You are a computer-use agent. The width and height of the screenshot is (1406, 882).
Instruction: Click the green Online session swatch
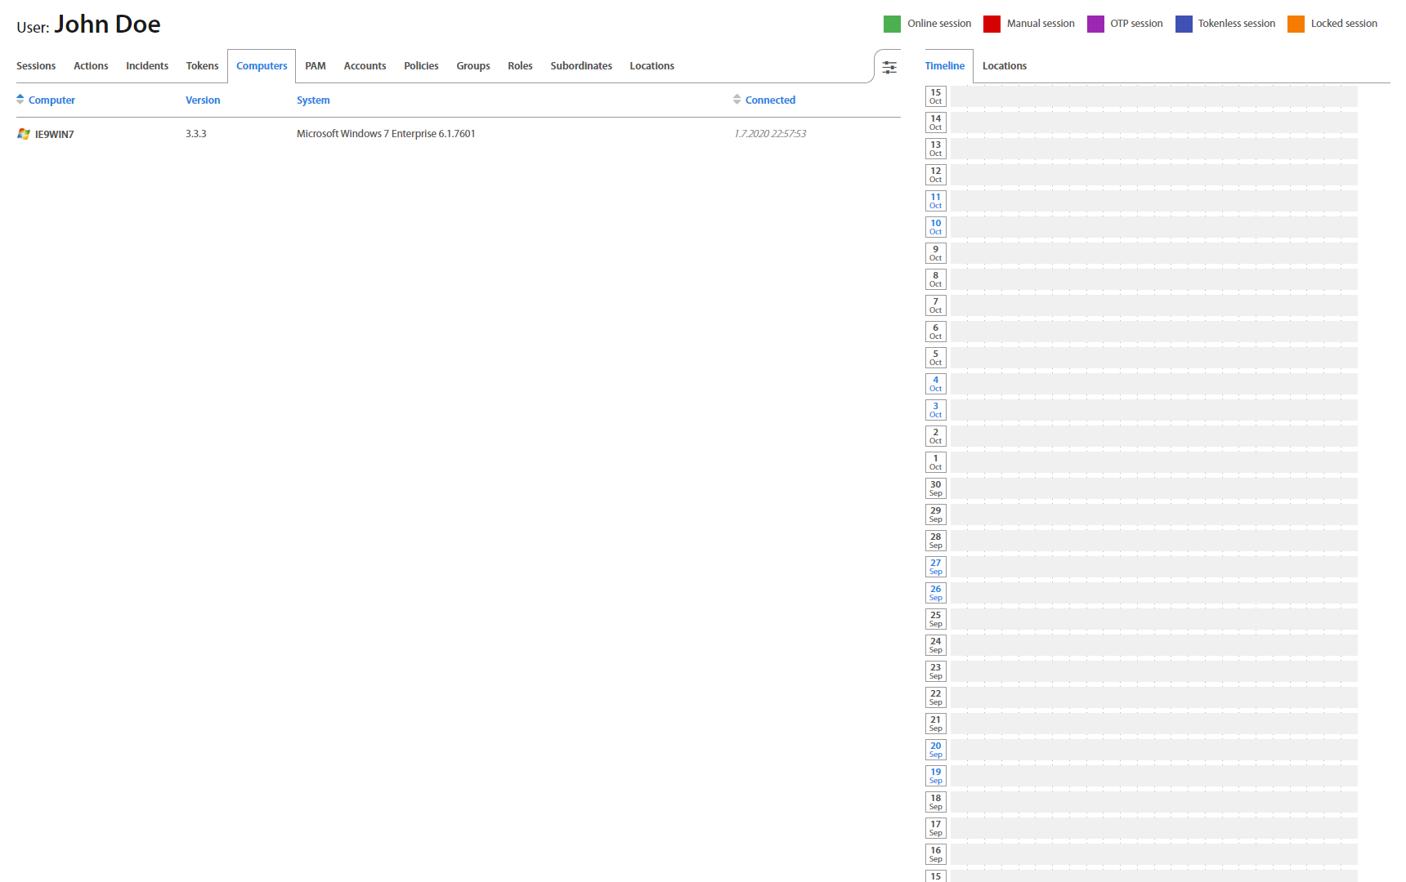[892, 24]
